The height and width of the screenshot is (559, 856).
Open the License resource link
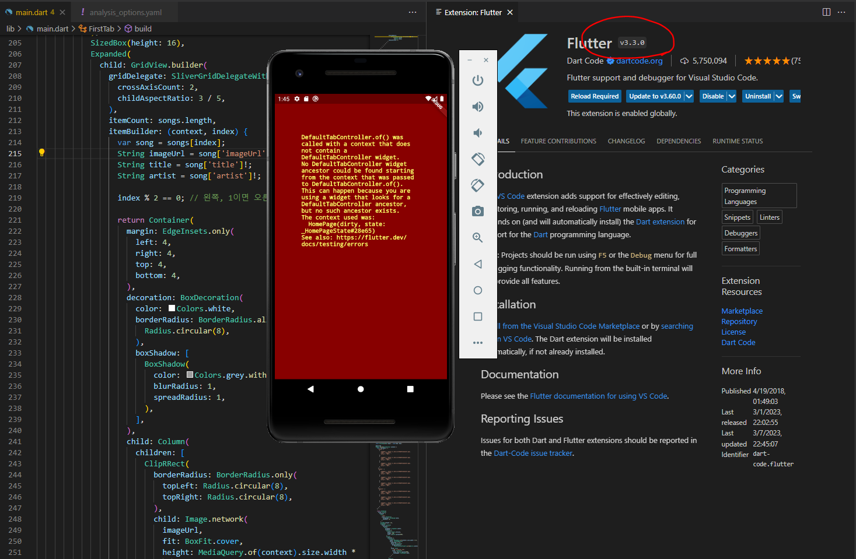click(x=733, y=332)
